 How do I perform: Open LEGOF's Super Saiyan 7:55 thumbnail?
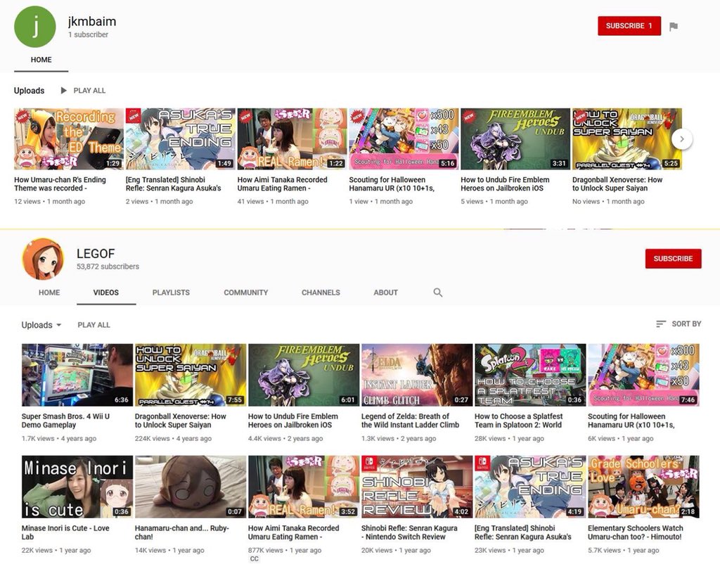click(191, 375)
